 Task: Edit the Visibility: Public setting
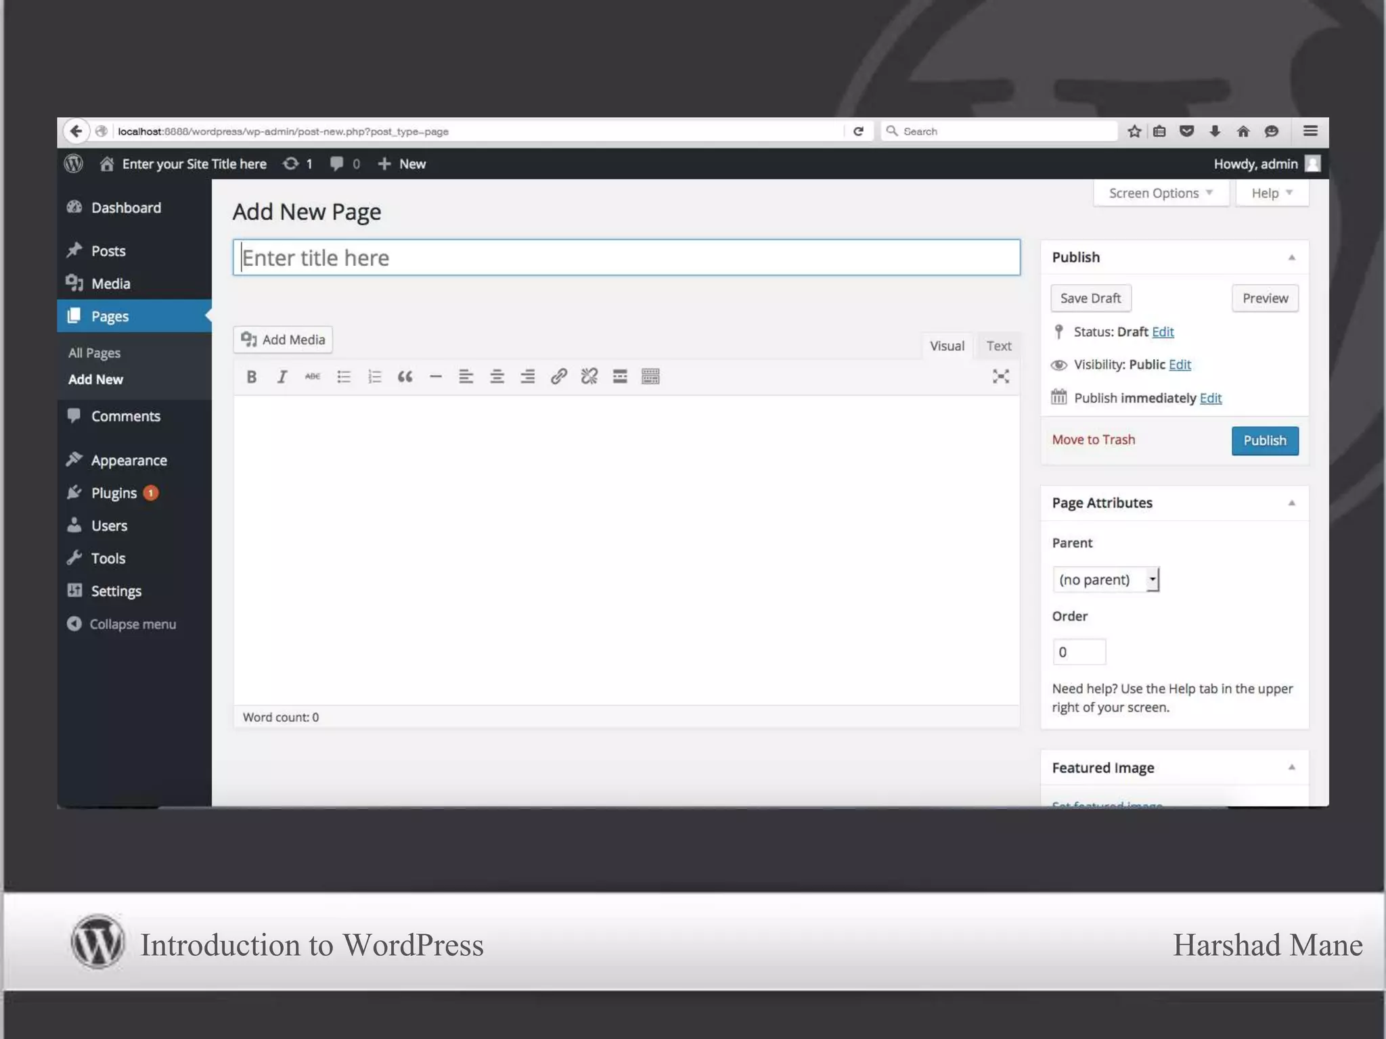coord(1180,365)
